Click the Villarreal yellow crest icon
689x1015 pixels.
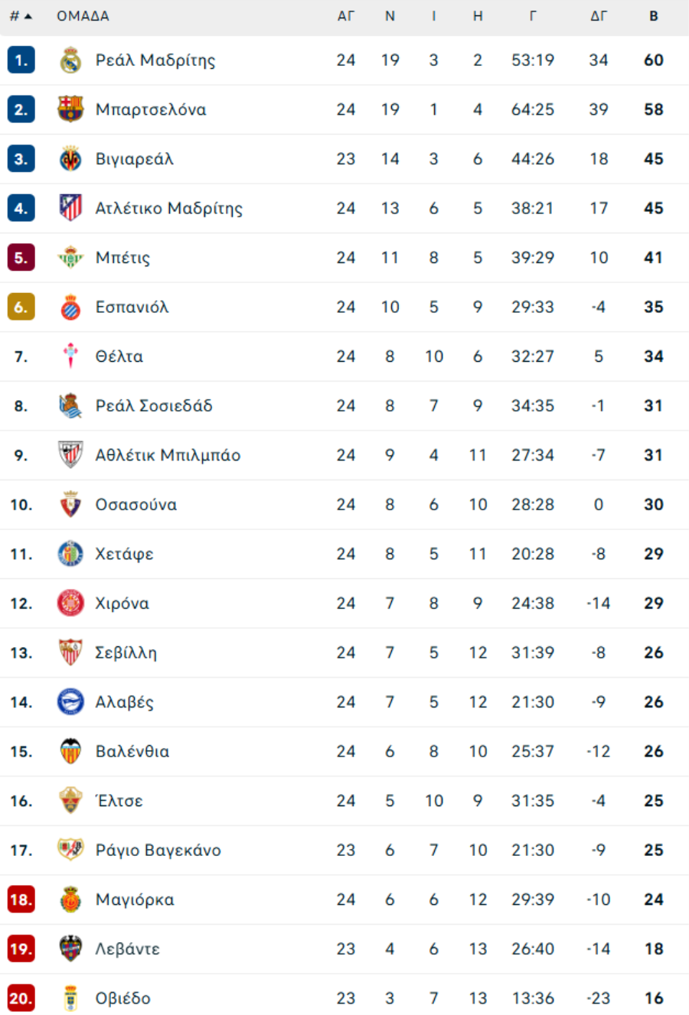point(70,159)
